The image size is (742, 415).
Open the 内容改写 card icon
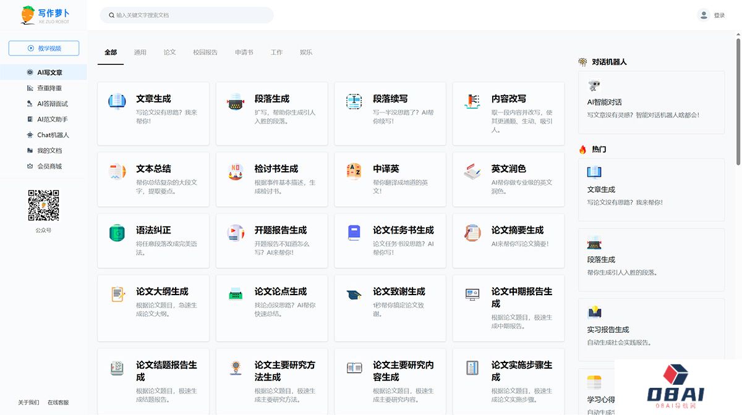tap(472, 102)
